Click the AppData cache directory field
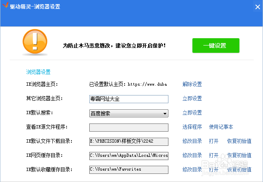This screenshot has width=263, height=182. (129, 156)
